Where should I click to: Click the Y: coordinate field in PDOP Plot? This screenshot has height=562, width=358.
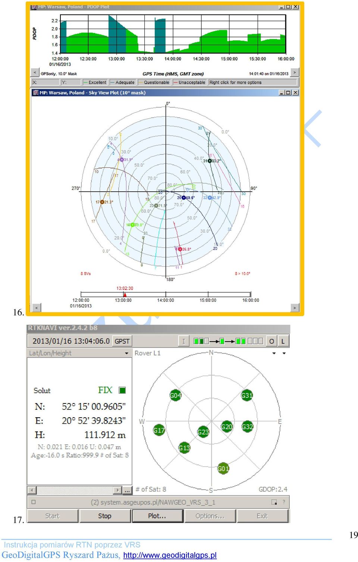pyautogui.click(x=71, y=82)
